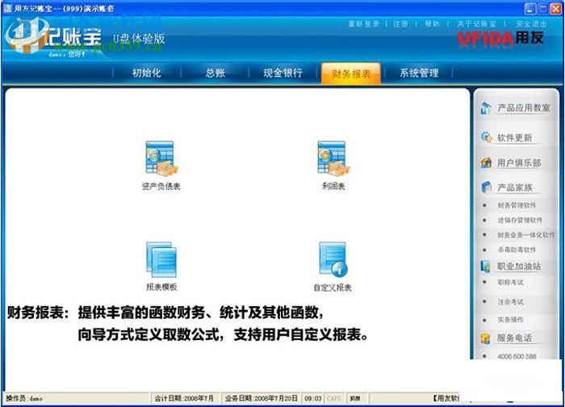Click the 自定义报表 label text

[x=333, y=287]
